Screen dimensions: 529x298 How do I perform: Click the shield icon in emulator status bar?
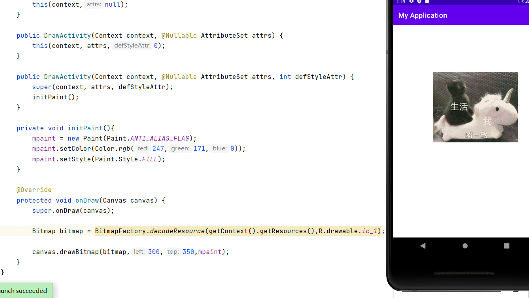pos(418,3)
